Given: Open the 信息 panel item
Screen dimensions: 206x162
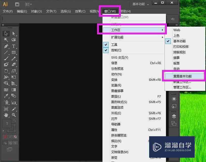Looking at the screenshot, I should 134,63.
